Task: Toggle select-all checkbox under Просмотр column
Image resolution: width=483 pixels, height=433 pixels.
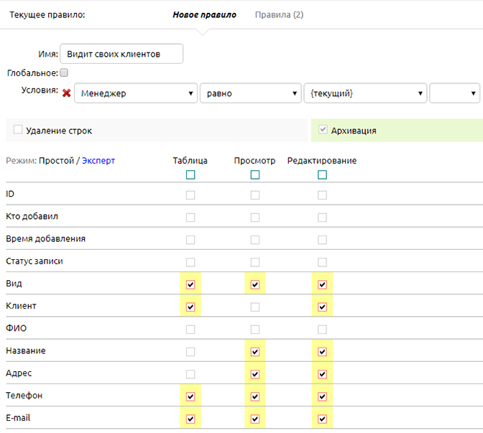Action: point(255,175)
